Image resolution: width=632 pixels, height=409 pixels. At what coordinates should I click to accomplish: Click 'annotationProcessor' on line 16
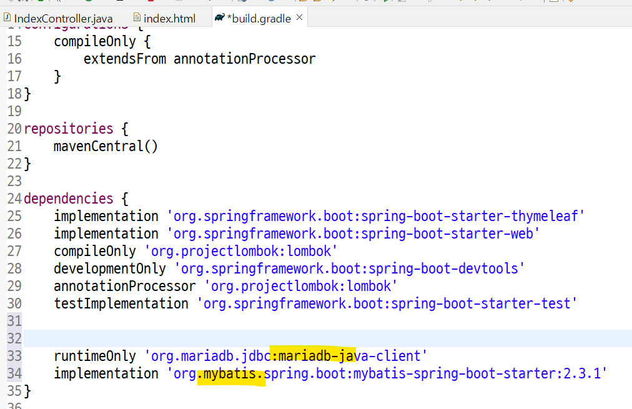(x=245, y=59)
